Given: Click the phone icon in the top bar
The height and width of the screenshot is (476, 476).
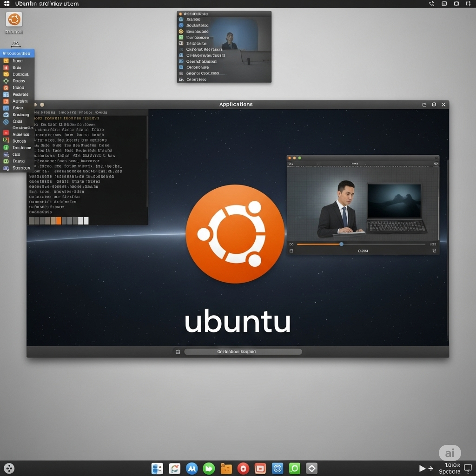Looking at the screenshot, I should [x=431, y=4].
